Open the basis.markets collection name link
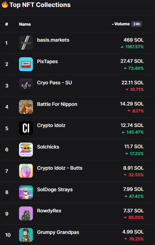 pyautogui.click(x=53, y=40)
